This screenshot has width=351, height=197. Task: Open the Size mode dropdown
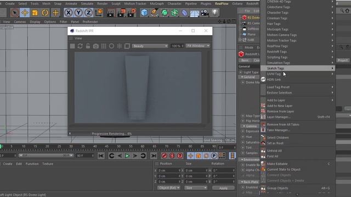point(196,188)
